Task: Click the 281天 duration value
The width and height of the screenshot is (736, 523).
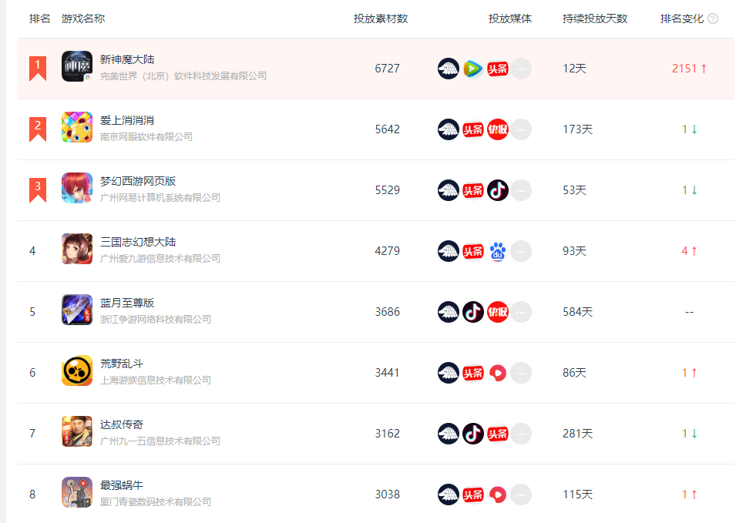Action: 577,434
